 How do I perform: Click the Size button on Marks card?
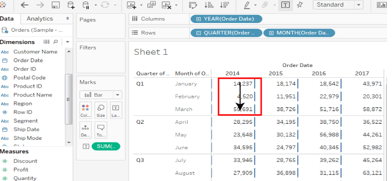point(101,110)
